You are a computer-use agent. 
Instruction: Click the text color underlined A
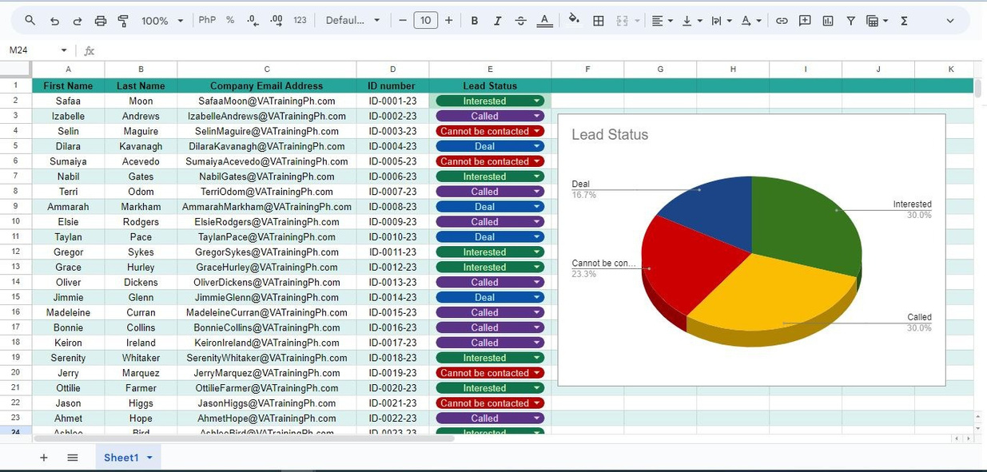coord(544,21)
